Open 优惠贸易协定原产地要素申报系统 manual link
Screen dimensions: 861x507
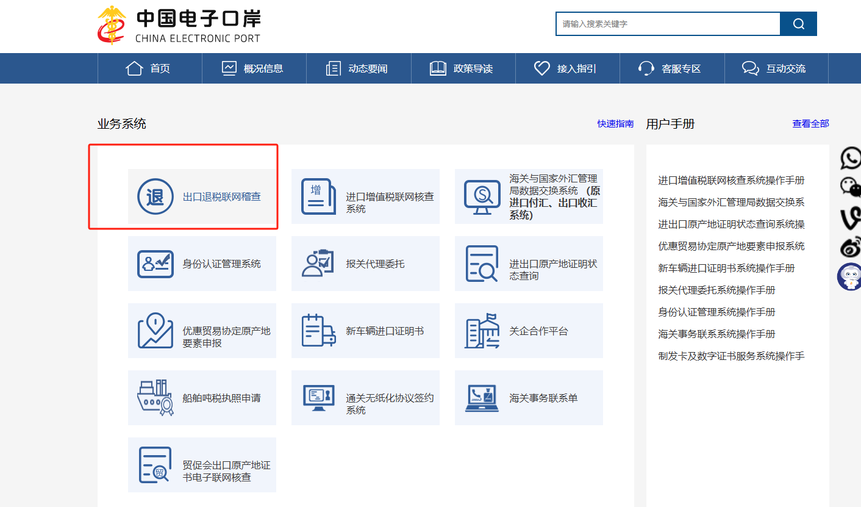731,246
